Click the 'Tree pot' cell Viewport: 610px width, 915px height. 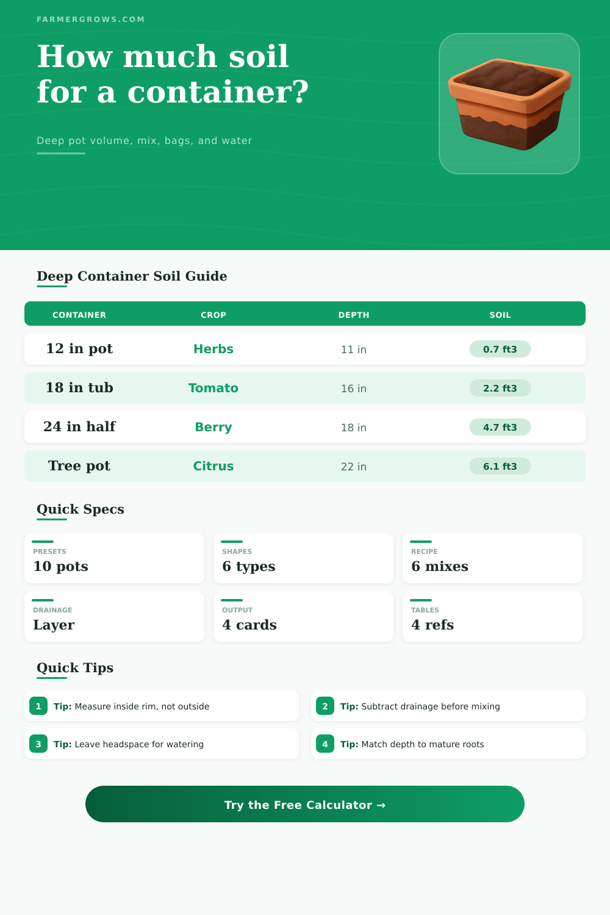click(79, 466)
